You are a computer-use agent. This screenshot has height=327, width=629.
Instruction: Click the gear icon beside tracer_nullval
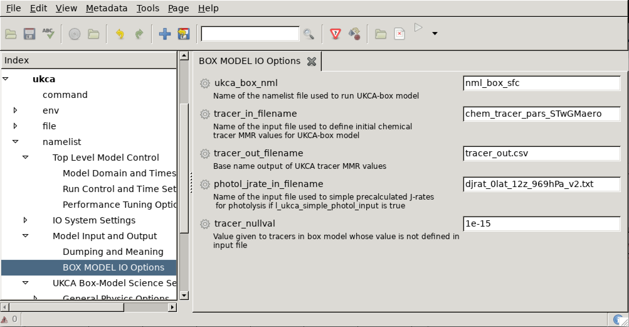tap(205, 224)
